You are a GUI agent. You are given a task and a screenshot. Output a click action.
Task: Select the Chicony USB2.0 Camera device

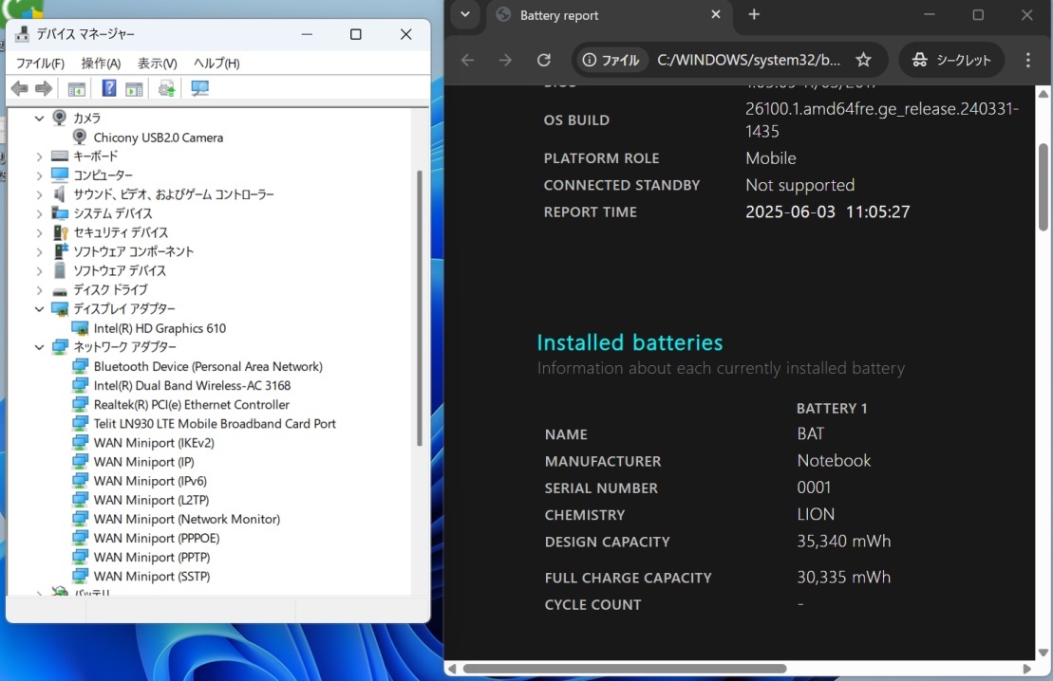click(x=158, y=138)
